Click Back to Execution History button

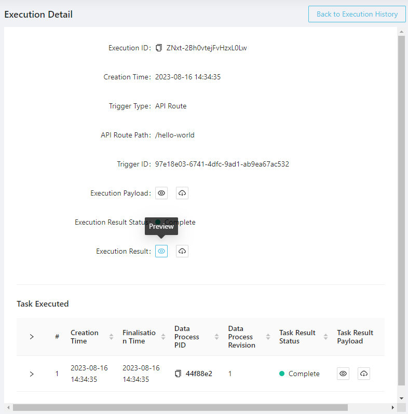[357, 14]
